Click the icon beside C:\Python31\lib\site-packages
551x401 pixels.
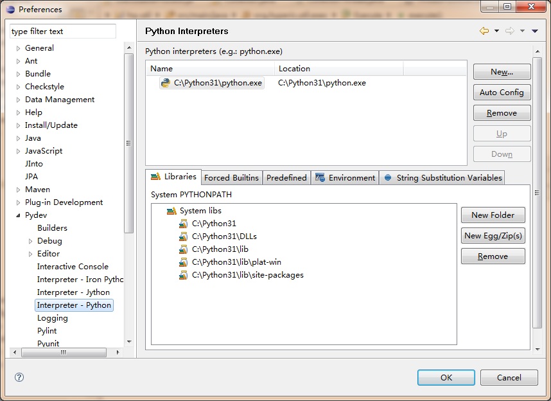tap(183, 275)
